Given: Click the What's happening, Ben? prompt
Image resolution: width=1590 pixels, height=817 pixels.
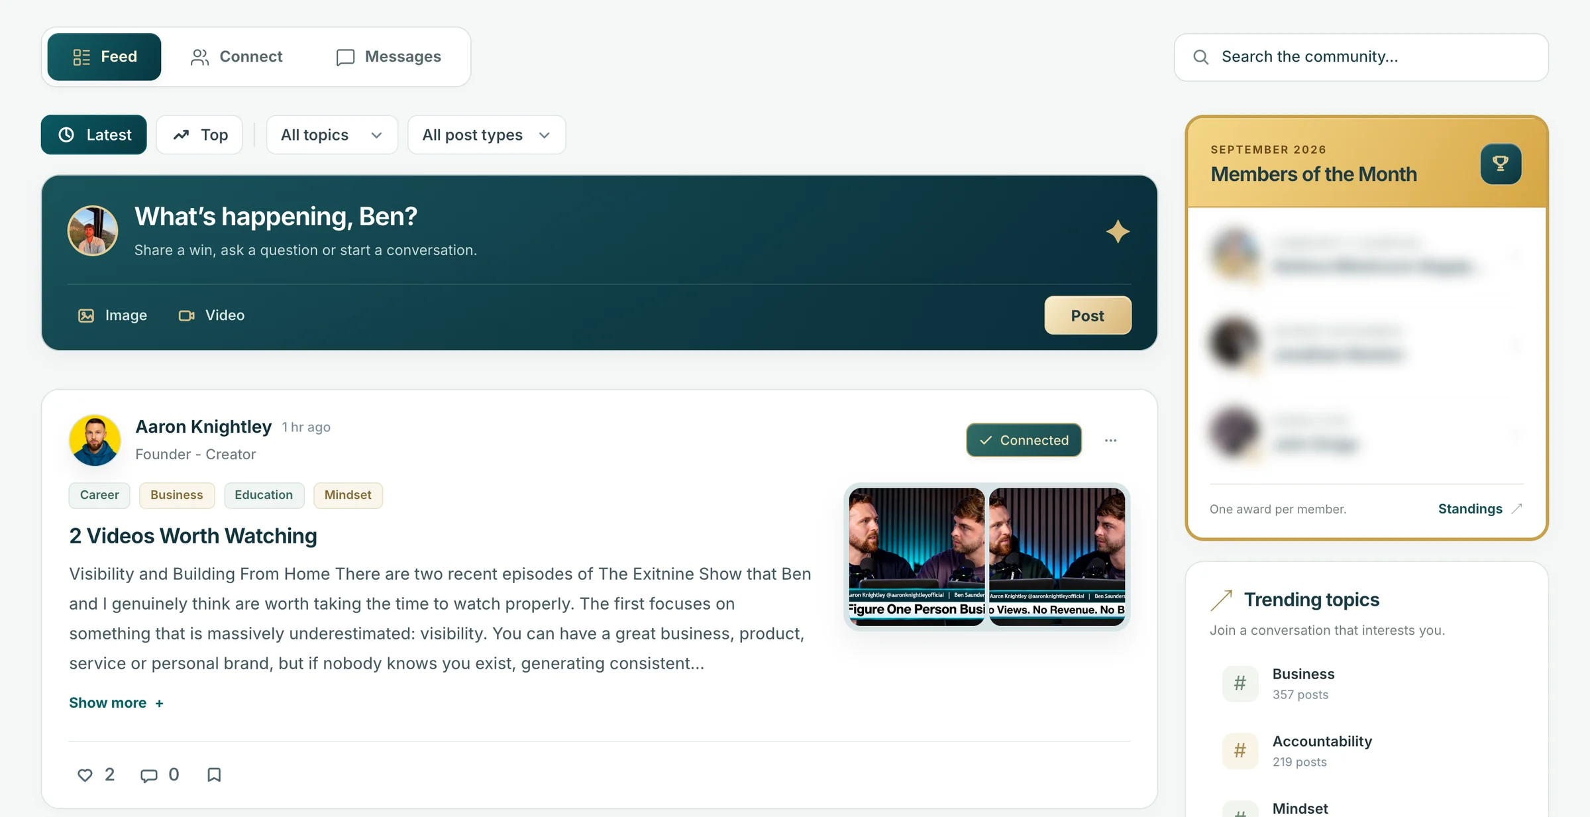Looking at the screenshot, I should click(276, 217).
